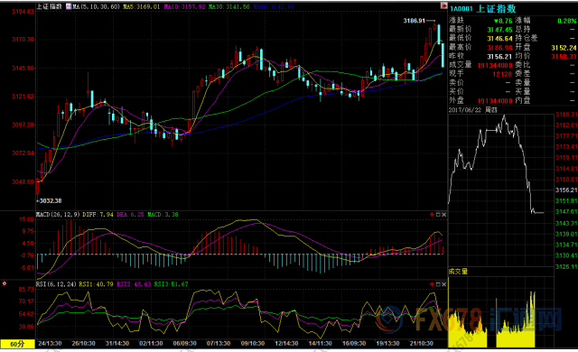Select the MA30:3141.56 value

[228, 6]
